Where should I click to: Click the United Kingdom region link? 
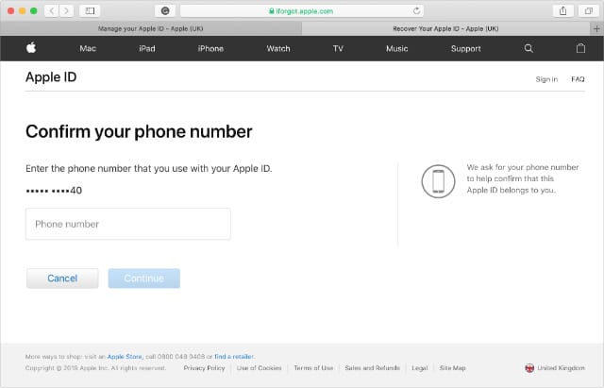[x=561, y=368]
